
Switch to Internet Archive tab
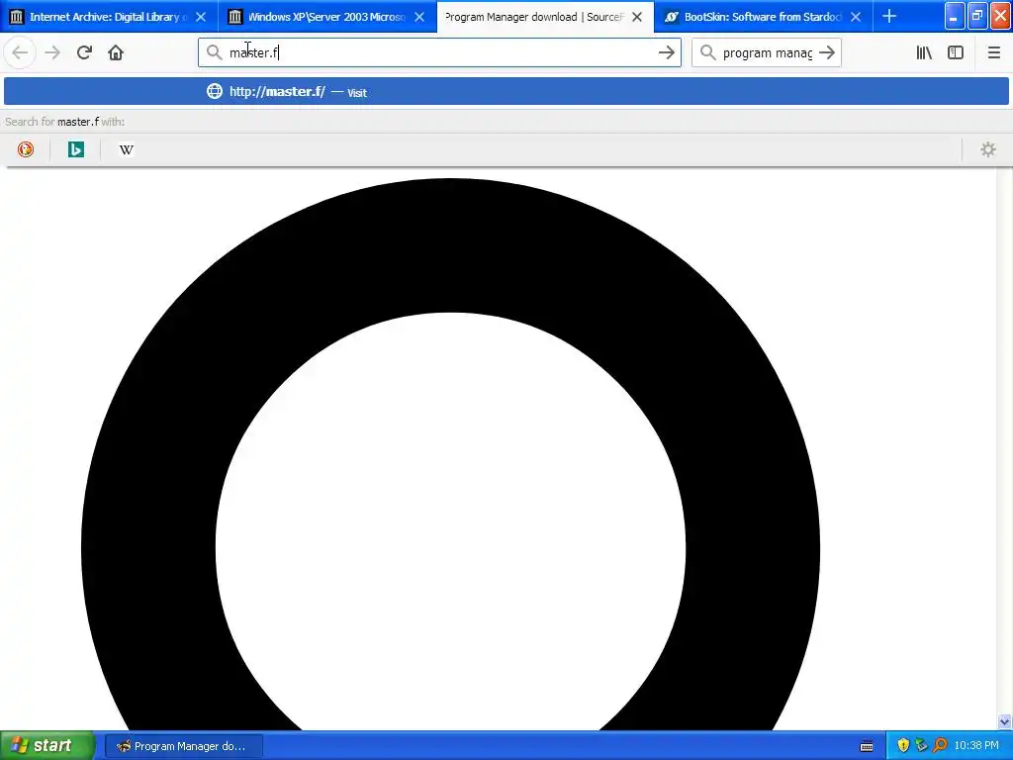click(109, 17)
